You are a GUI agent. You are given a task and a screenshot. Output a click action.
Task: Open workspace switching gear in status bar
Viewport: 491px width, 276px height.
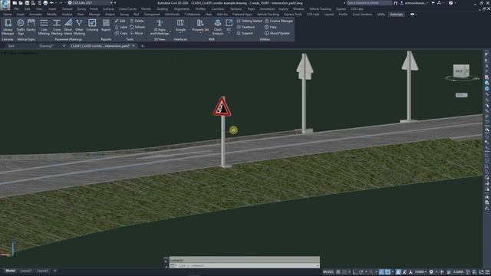coord(431,272)
